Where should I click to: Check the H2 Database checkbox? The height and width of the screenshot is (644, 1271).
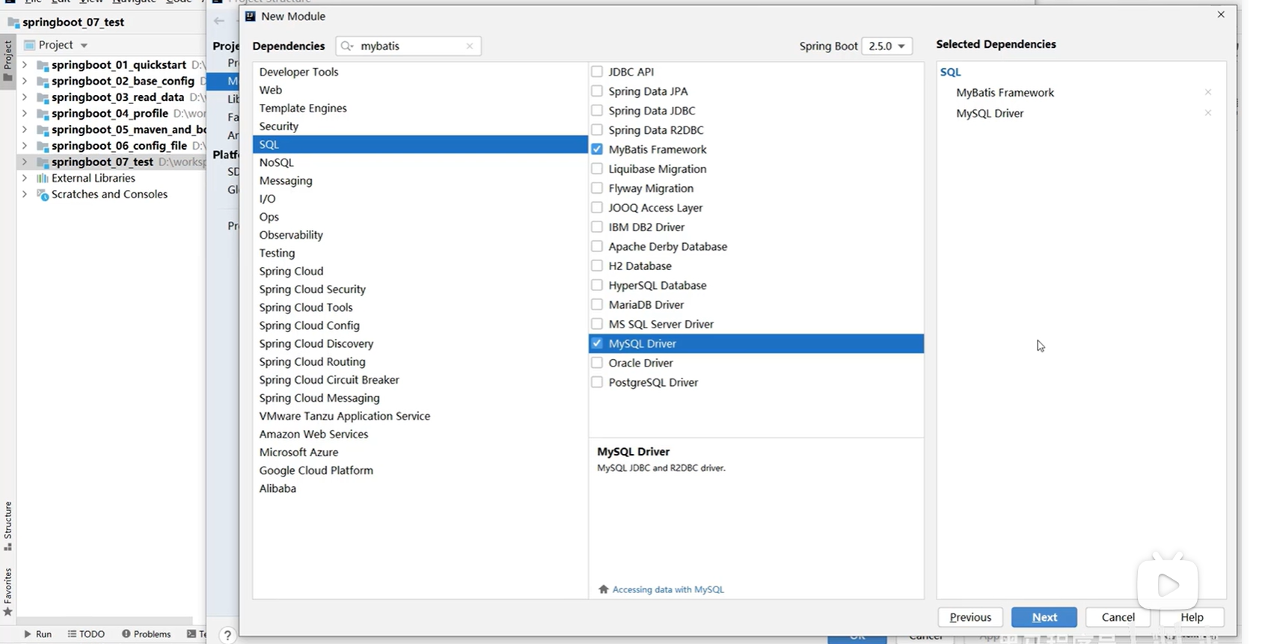(597, 266)
